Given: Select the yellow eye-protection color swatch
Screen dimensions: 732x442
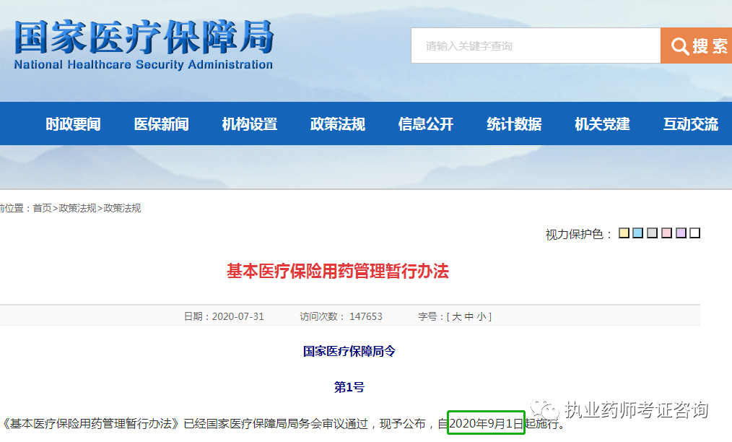Looking at the screenshot, I should pyautogui.click(x=624, y=233).
